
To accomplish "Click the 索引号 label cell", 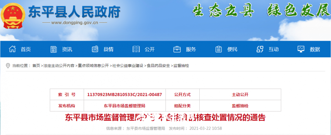I will [x=67, y=95].
